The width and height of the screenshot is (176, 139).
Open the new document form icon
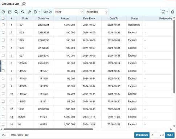pyautogui.click(x=10, y=12)
